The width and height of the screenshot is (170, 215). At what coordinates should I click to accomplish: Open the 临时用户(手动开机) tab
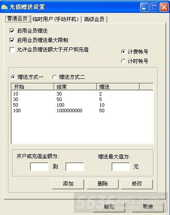click(56, 19)
